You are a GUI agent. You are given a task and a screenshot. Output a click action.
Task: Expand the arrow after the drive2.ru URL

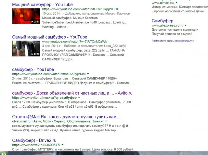pyautogui.click(x=62, y=145)
